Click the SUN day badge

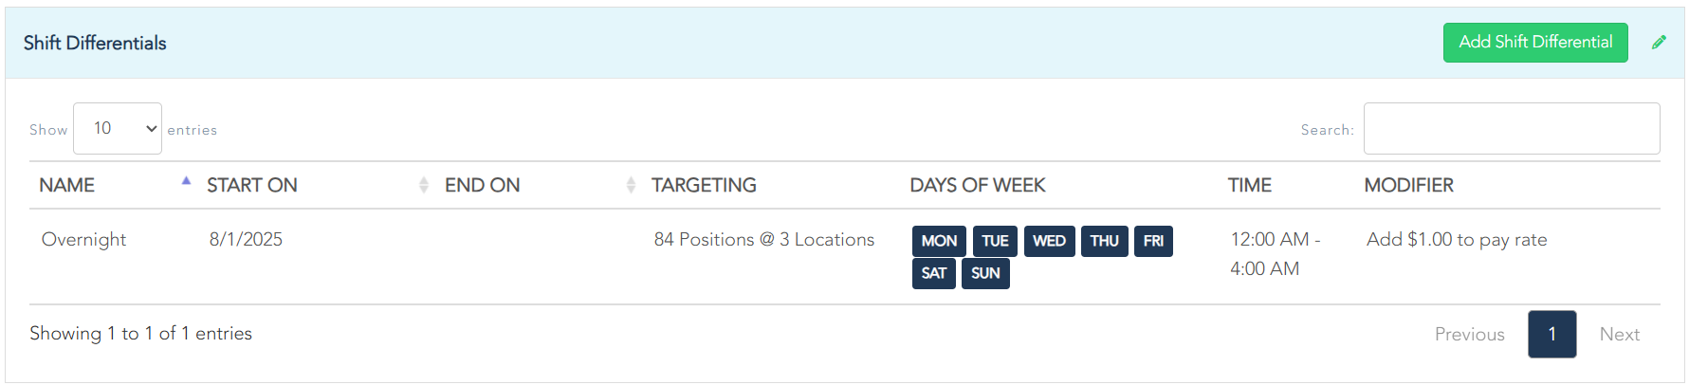click(x=985, y=273)
